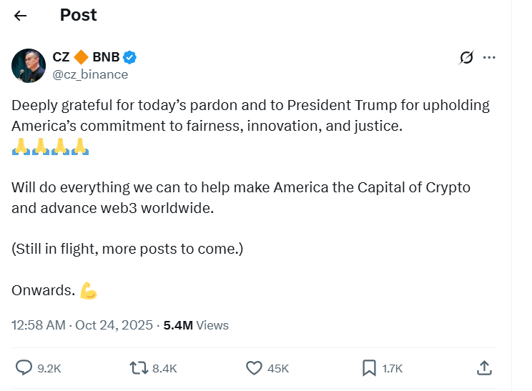
Task: Click the 1.7K bookmarks count
Action: (x=393, y=369)
